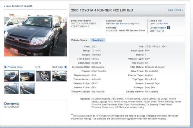193x128 pixels.
Task: Click the Engine value 6 Cyl. Gasoline
Action: tap(99, 71)
